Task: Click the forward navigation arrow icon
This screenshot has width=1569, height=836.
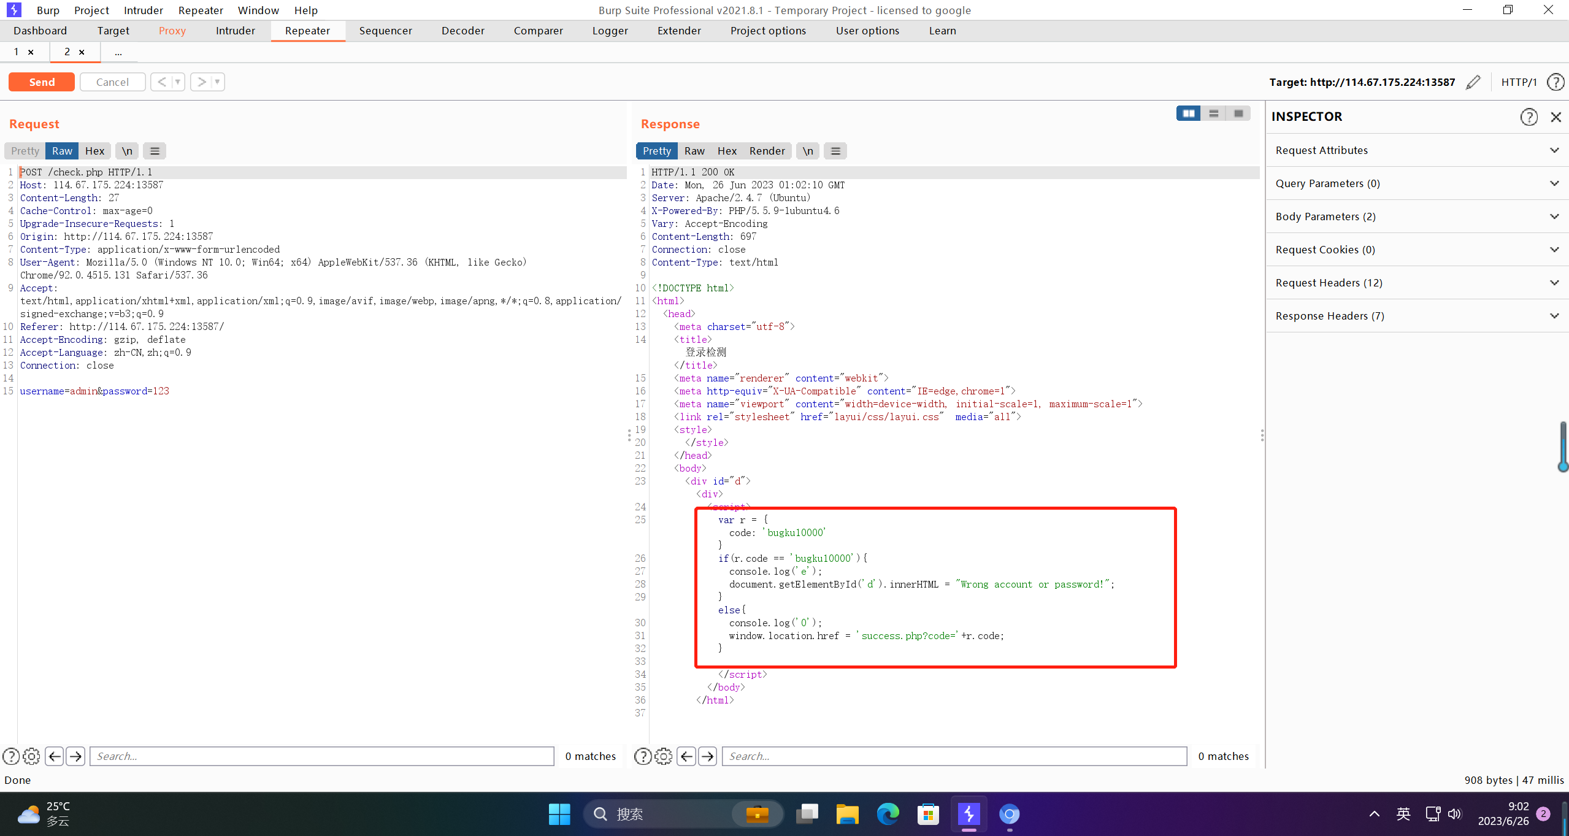Action: [x=201, y=81]
